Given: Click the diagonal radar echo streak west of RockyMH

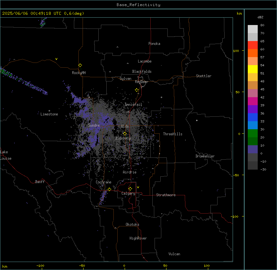Looking at the screenshot, I should tap(24, 81).
